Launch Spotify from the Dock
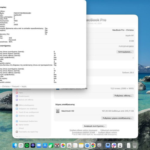The width and height of the screenshot is (150, 150). point(27,145)
